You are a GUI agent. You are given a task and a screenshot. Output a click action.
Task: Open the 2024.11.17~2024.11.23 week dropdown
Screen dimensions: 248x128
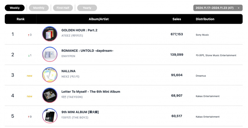218,8
